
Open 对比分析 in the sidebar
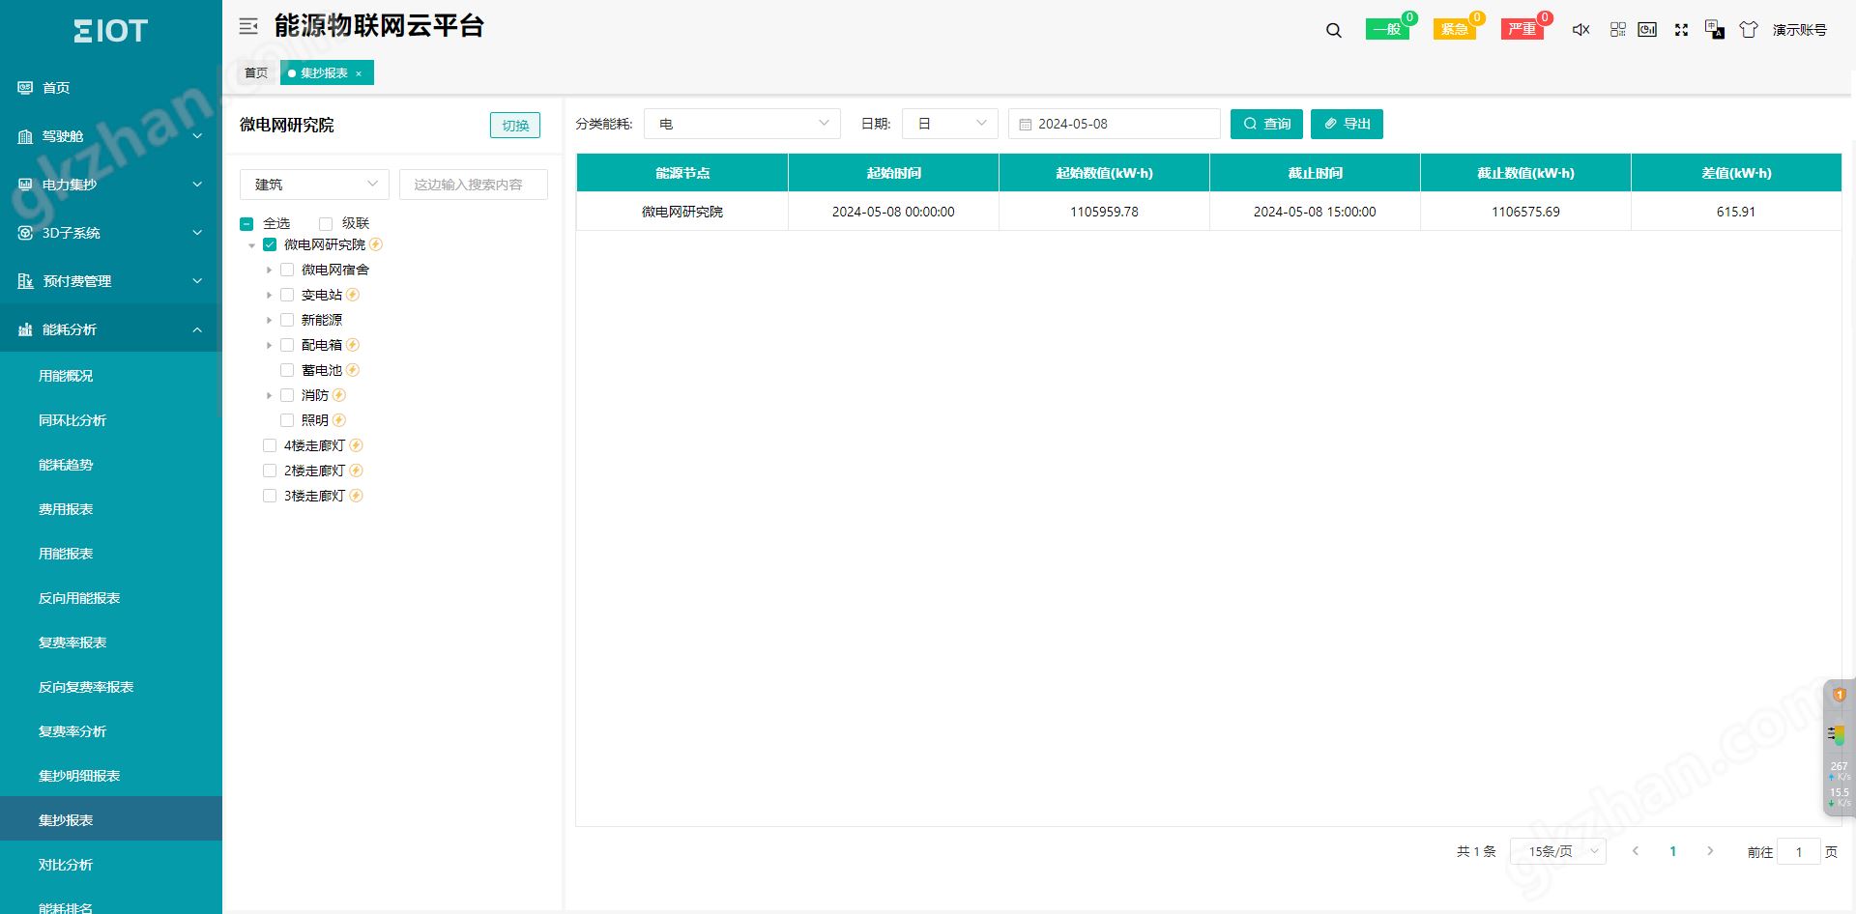(66, 865)
